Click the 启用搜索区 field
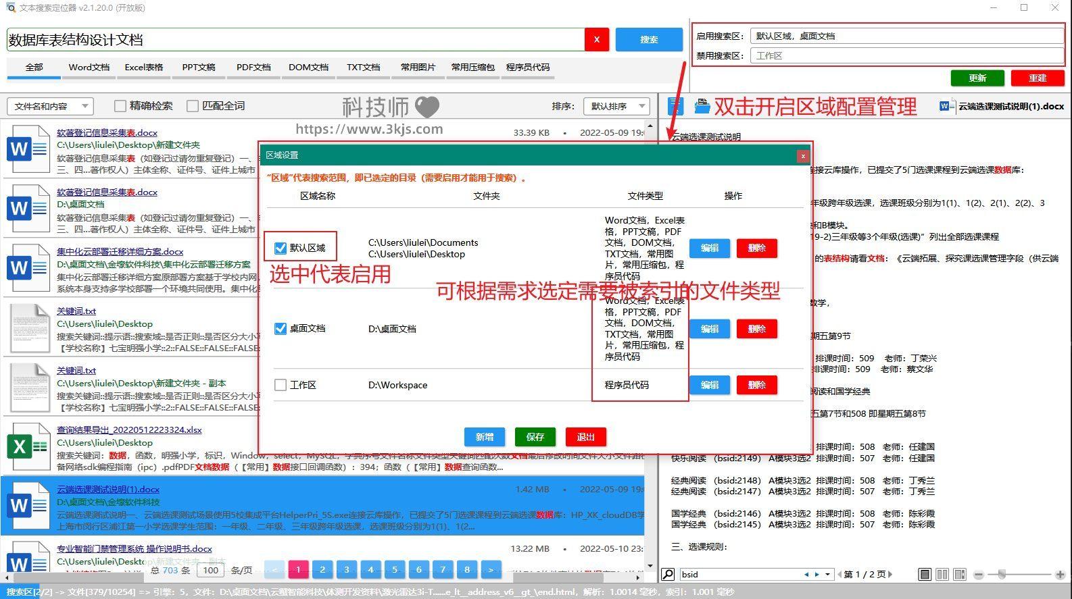Image resolution: width=1072 pixels, height=599 pixels. 906,36
